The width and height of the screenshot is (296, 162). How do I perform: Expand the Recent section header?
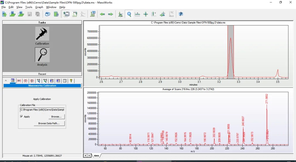42,74
